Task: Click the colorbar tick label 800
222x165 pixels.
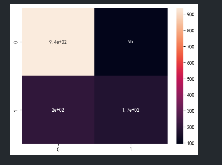Action: point(191,31)
